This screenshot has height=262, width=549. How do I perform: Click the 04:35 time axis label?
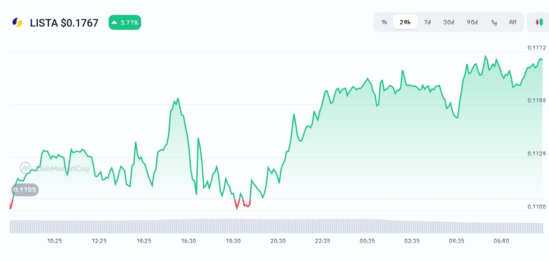click(x=456, y=241)
